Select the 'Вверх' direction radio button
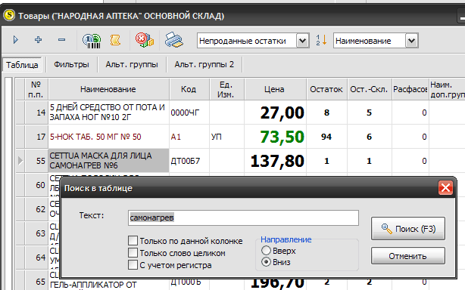The image size is (465, 290). click(266, 251)
